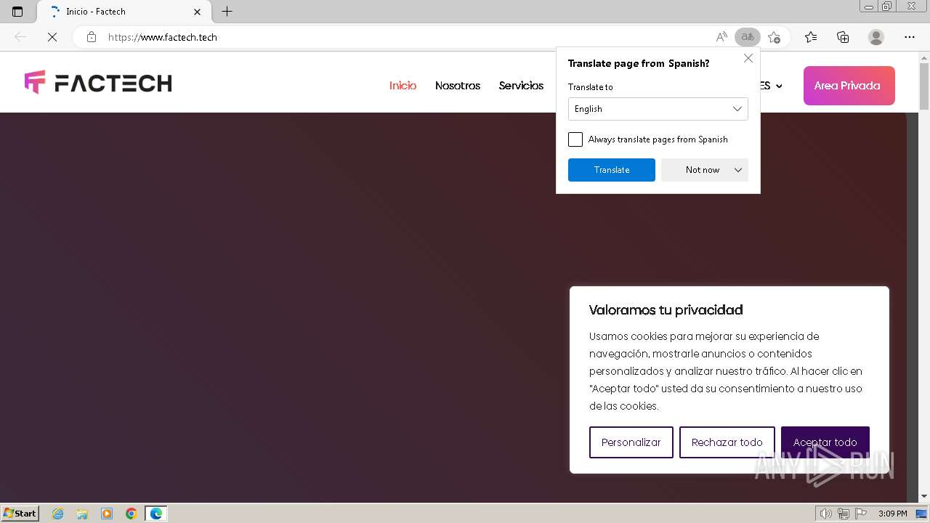Image resolution: width=930 pixels, height=523 pixels.
Task: Click Aceptar todo button
Action: [x=825, y=442]
